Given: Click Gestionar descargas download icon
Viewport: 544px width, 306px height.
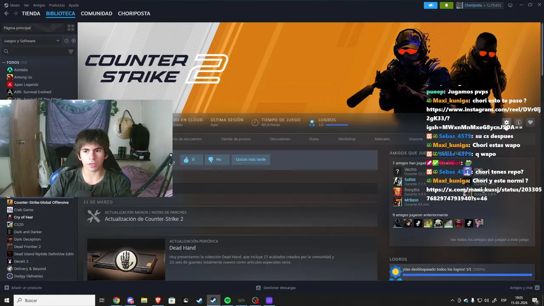Looking at the screenshot, I should (258, 288).
